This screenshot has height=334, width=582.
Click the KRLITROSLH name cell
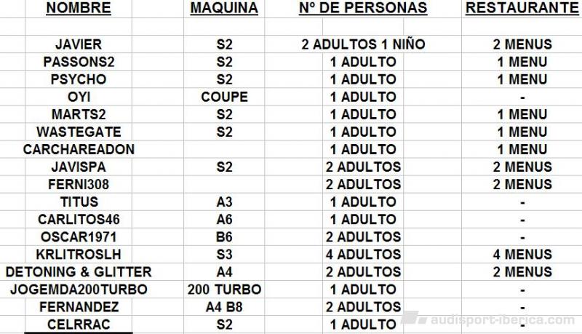click(x=79, y=254)
